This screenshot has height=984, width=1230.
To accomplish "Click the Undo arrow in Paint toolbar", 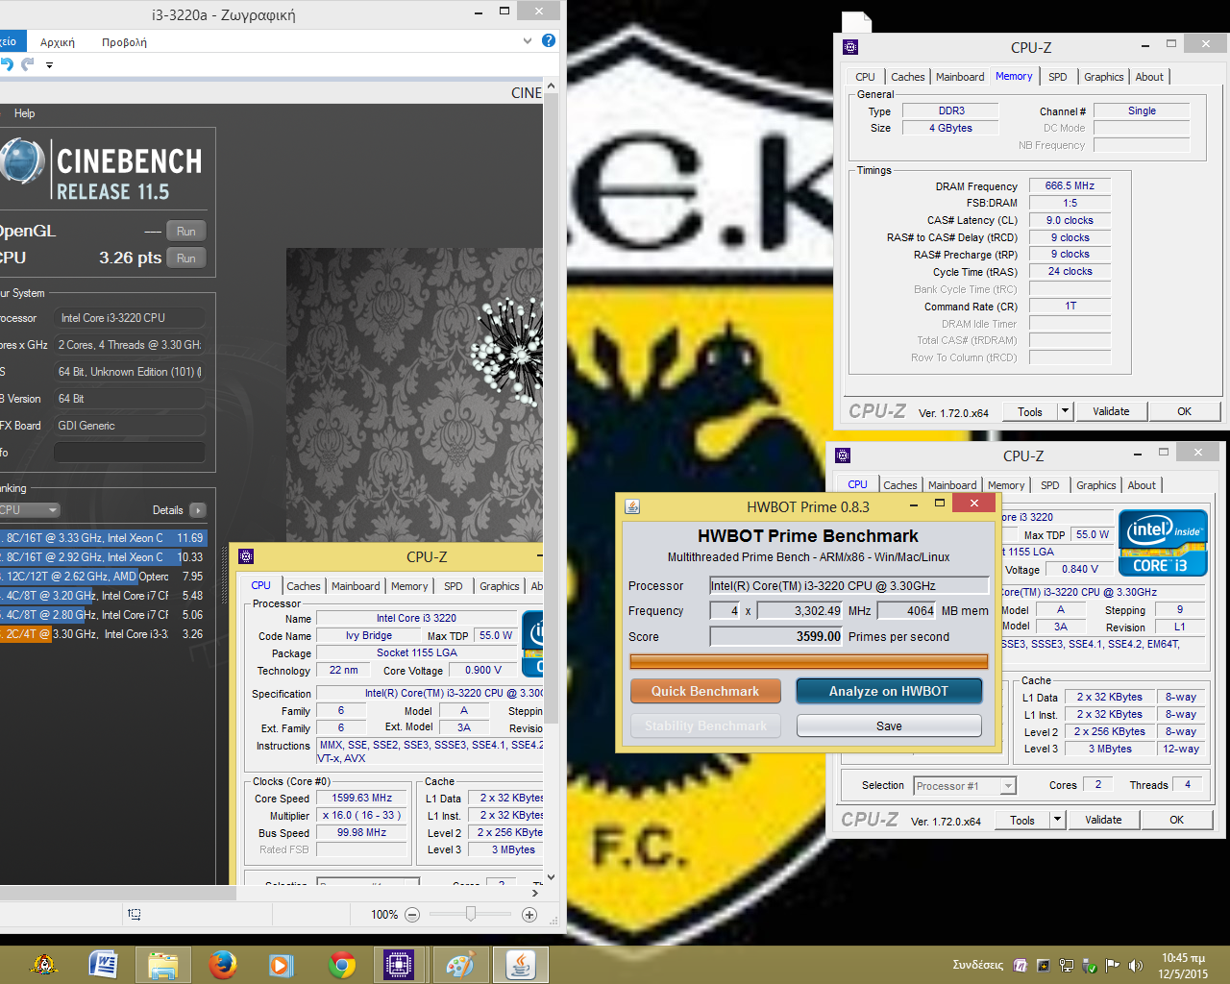I will 7,64.
